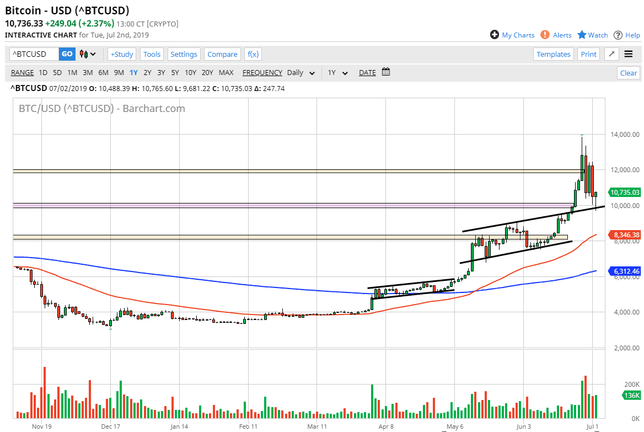Open the Help question mark icon

pos(619,35)
